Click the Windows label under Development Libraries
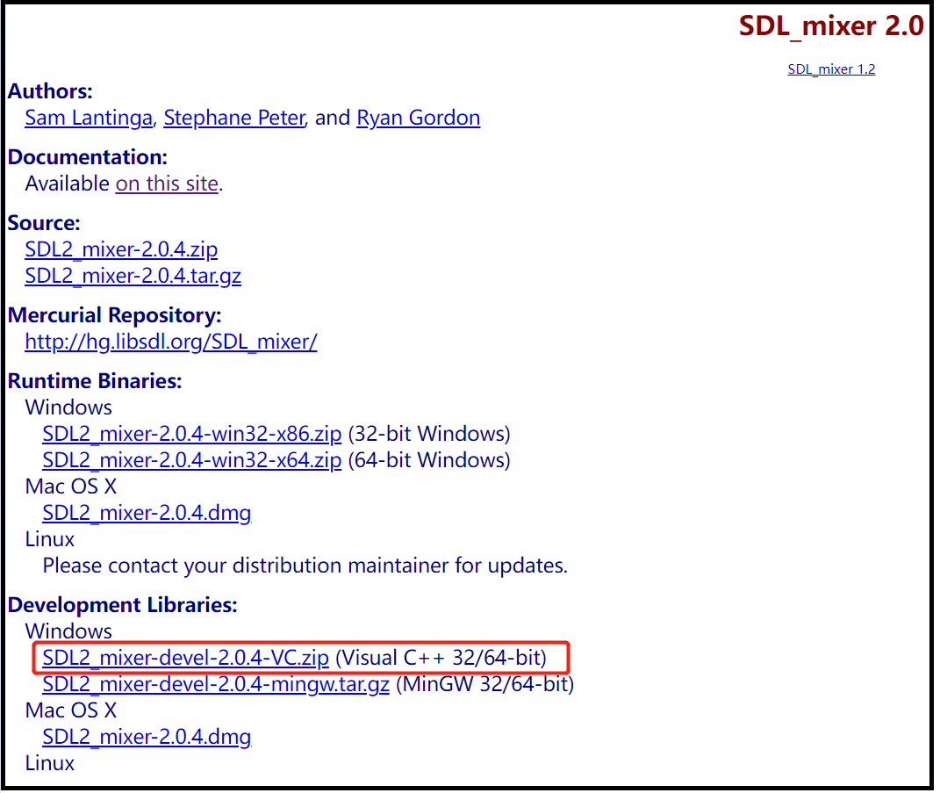 (x=68, y=631)
